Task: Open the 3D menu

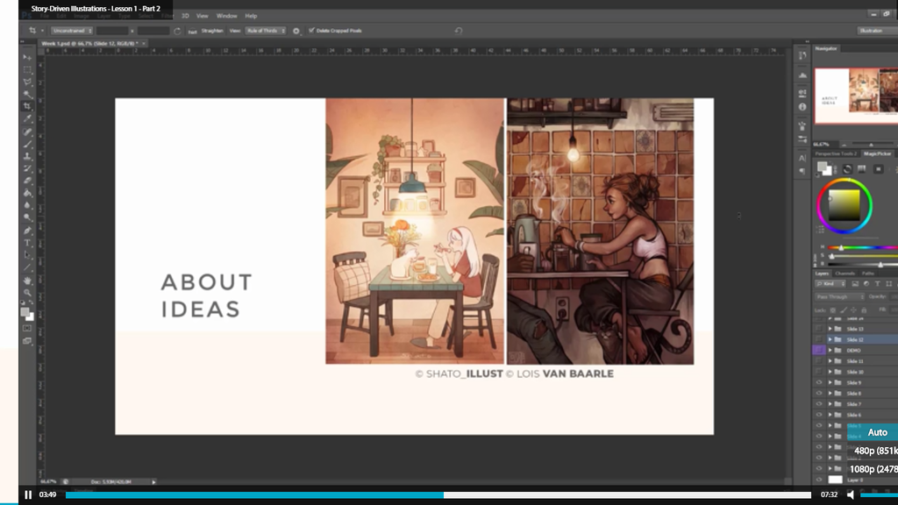Action: pyautogui.click(x=185, y=16)
